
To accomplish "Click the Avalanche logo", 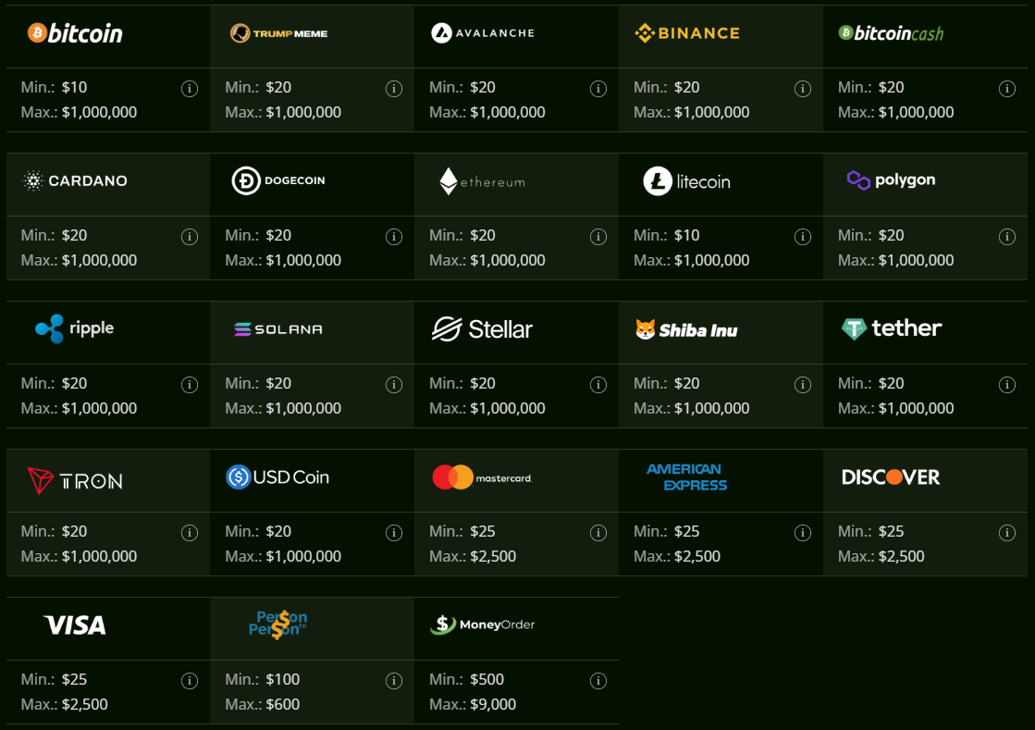I will [x=483, y=33].
